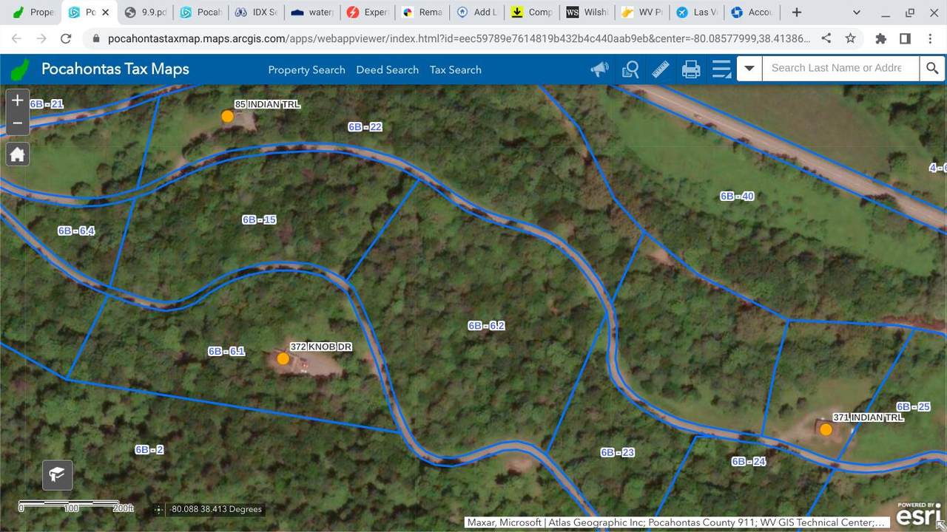Open the query search widget icon

pyautogui.click(x=630, y=69)
